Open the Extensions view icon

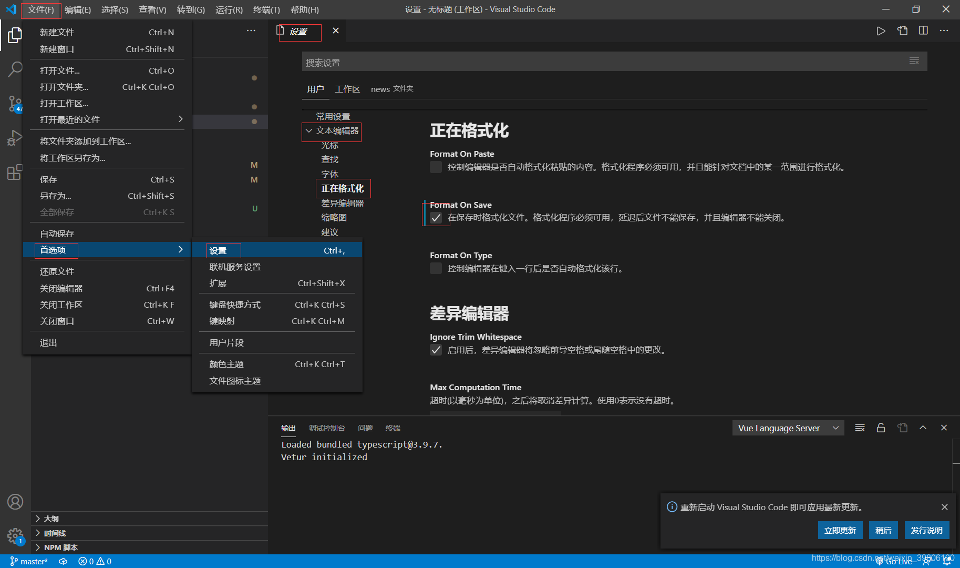pyautogui.click(x=15, y=172)
